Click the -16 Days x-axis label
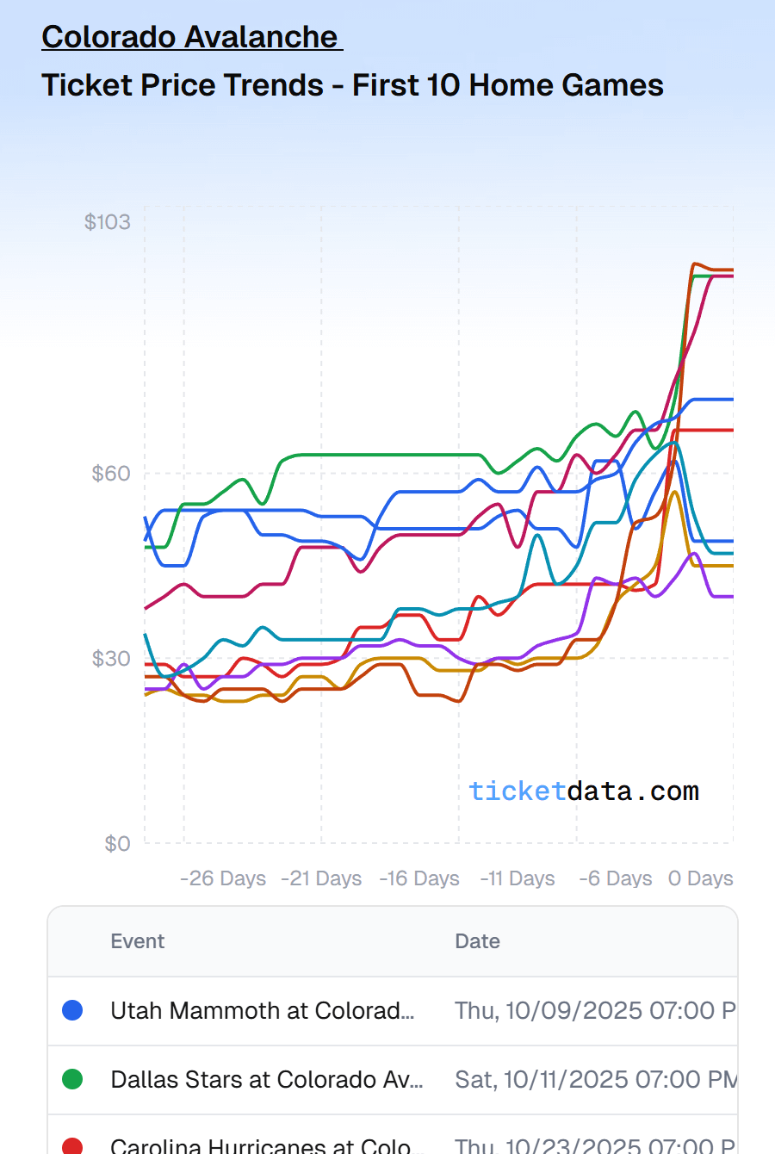 coord(419,878)
